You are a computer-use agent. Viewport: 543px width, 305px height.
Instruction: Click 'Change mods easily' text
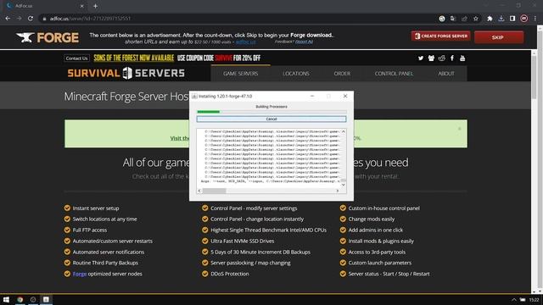[x=372, y=219]
